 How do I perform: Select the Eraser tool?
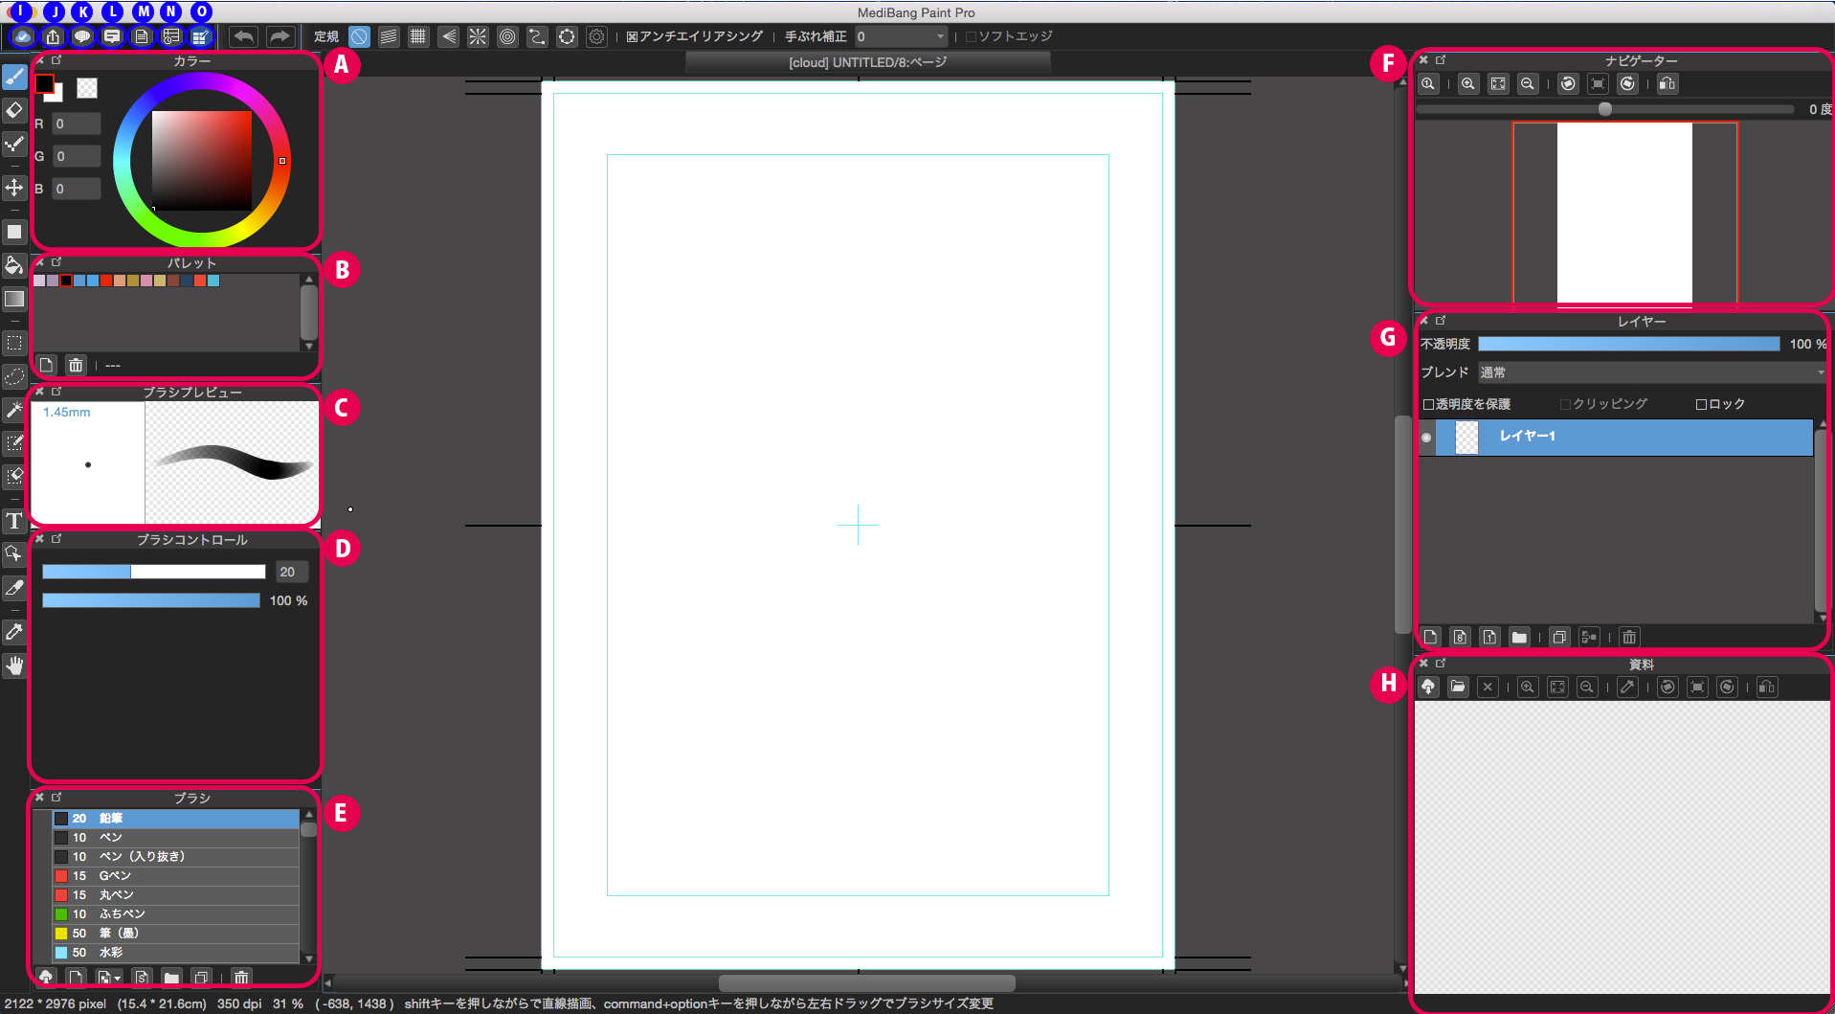pyautogui.click(x=14, y=110)
